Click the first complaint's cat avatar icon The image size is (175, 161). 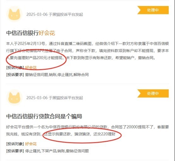[15, 14]
